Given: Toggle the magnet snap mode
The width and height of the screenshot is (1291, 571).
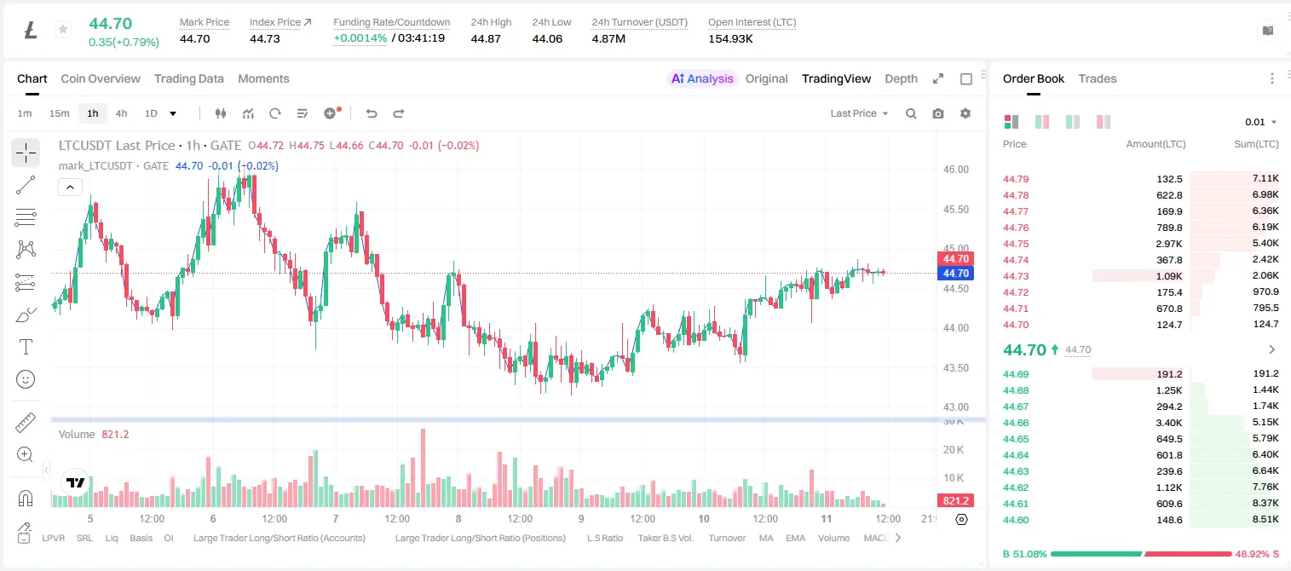Looking at the screenshot, I should pos(26,499).
